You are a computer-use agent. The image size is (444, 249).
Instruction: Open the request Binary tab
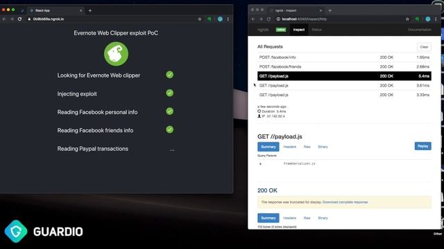[x=323, y=147]
